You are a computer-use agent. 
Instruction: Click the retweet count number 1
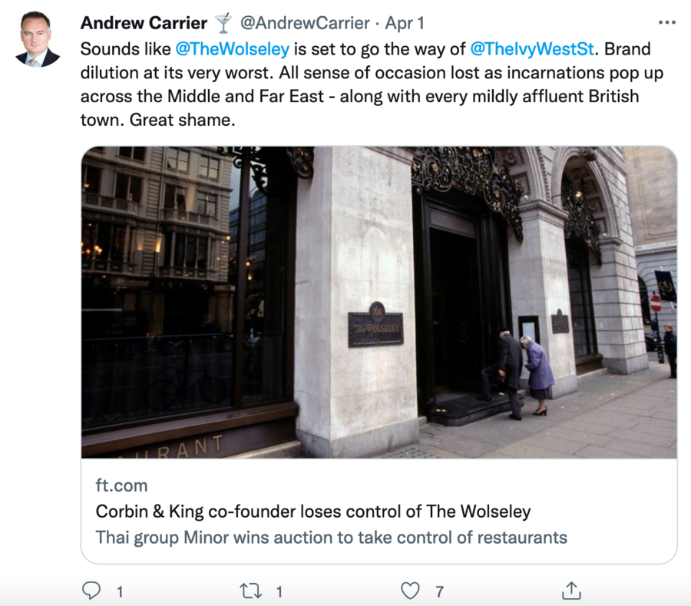point(279,591)
